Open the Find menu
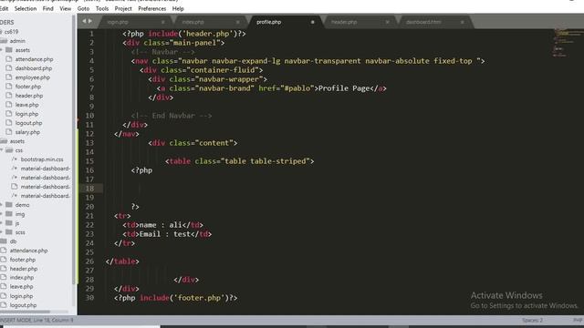 click(x=47, y=8)
